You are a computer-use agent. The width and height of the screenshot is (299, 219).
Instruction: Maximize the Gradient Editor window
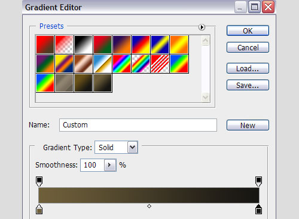(254, 7)
